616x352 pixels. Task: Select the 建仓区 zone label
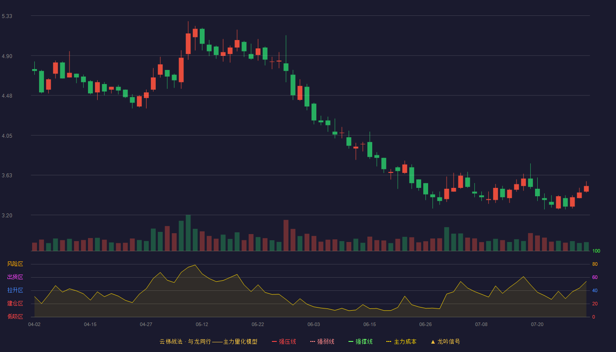pos(15,304)
